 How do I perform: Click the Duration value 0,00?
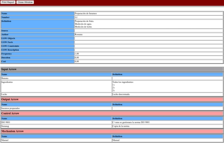point(77,58)
